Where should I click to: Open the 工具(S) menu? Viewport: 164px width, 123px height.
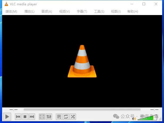coord(99,11)
